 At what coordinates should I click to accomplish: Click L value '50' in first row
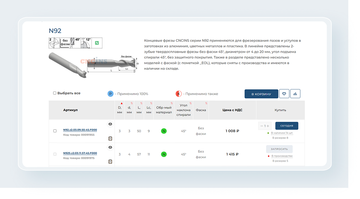click(x=139, y=131)
